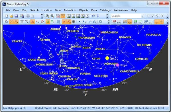The width and height of the screenshot is (171, 112).
Task: Open the Search box dropdown arrow
Action: [x=143, y=16]
